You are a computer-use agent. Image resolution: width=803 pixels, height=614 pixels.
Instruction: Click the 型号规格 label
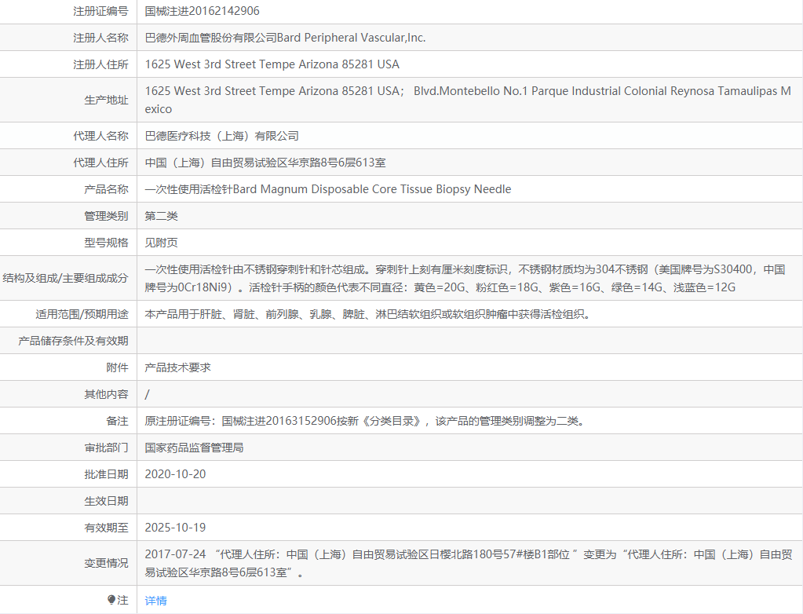click(x=106, y=242)
